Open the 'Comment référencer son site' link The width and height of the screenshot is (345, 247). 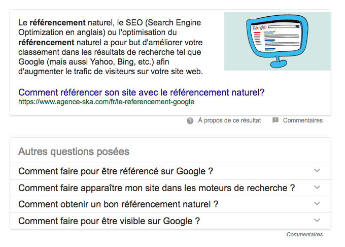[141, 92]
